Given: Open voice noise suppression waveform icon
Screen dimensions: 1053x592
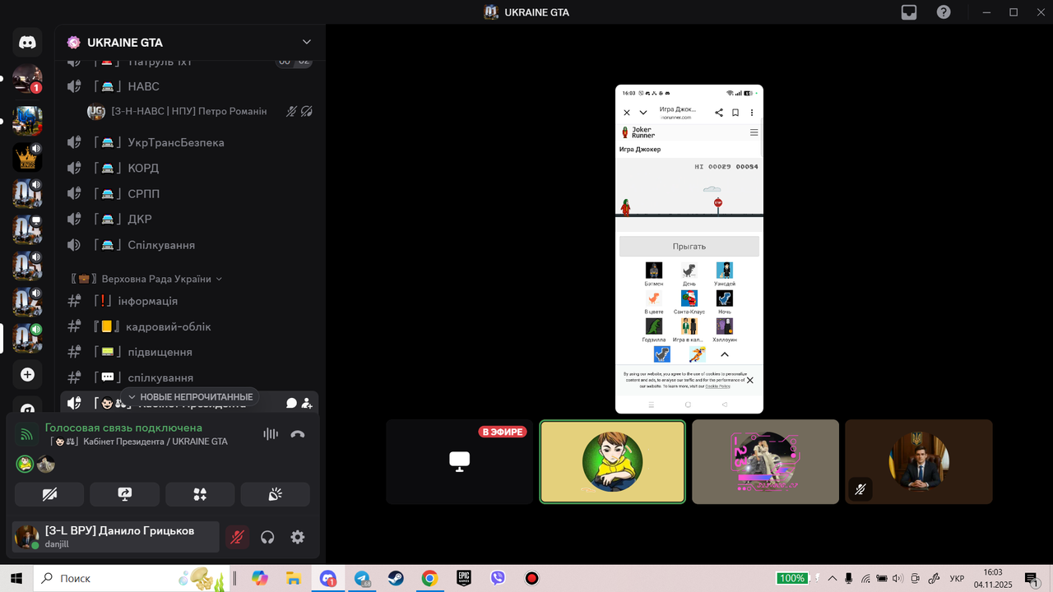Looking at the screenshot, I should click(x=271, y=434).
